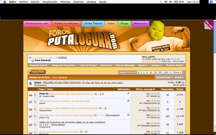Viewport: 216px width, 135px height.
Task: Open the Apple menu icon
Action: coord(4,2)
